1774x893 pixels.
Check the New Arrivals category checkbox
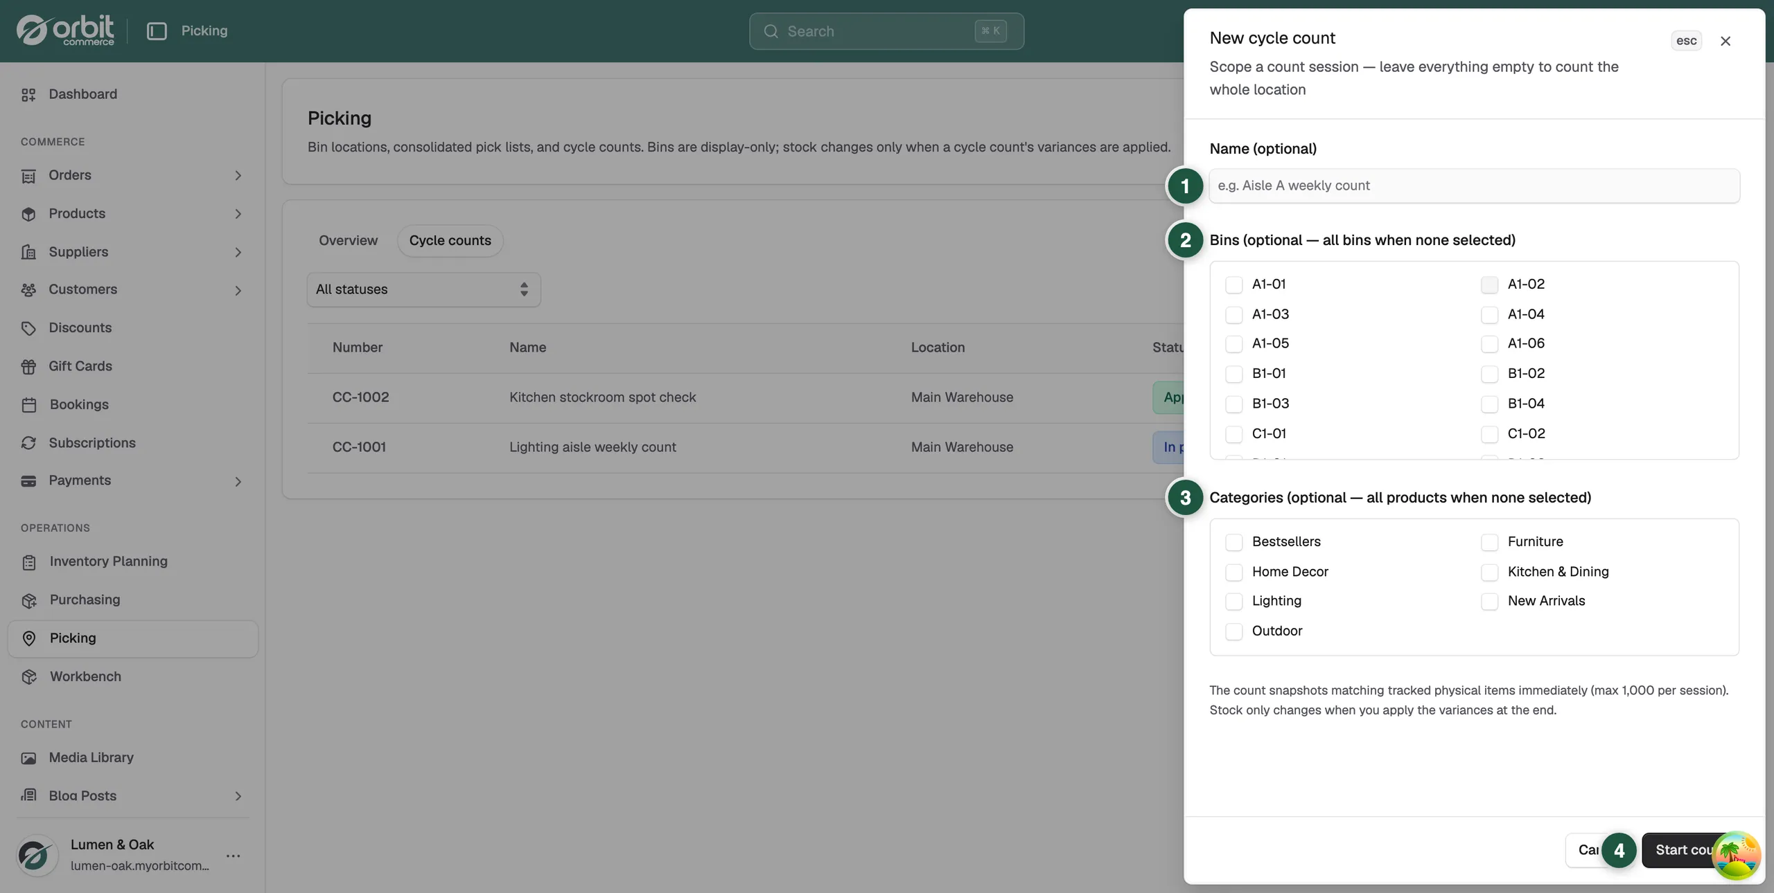(x=1489, y=602)
